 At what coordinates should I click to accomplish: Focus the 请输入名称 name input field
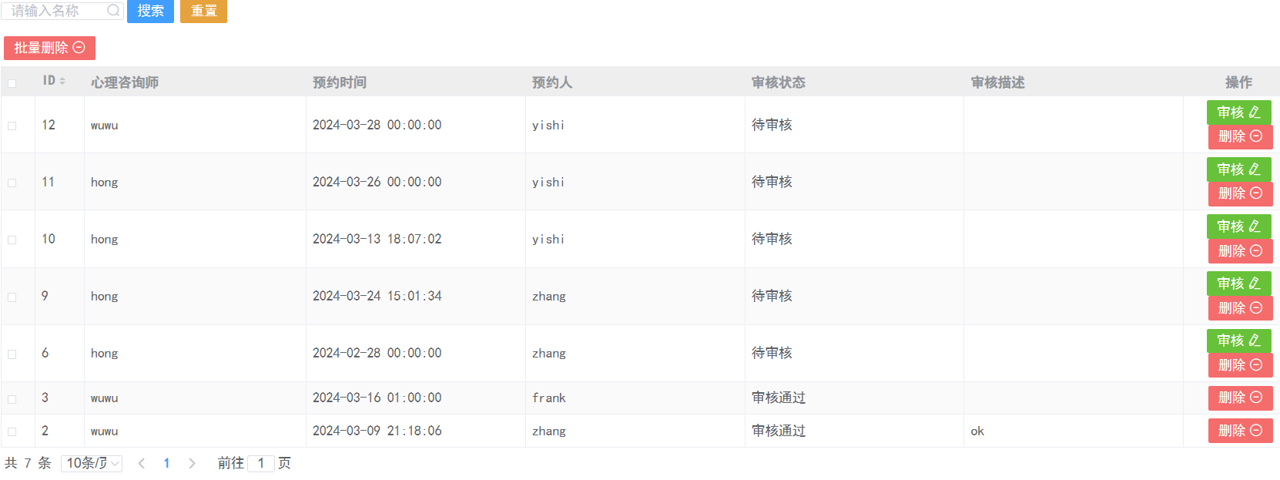coord(55,11)
